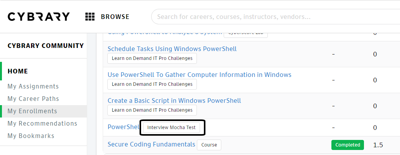This screenshot has height=155, width=400.
Task: Go to HOME in the sidebar
Action: (x=17, y=71)
